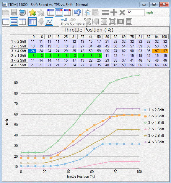Click grayed diamond icon beside boxed X

click(104, 22)
